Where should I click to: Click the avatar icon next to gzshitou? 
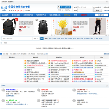point(96,74)
